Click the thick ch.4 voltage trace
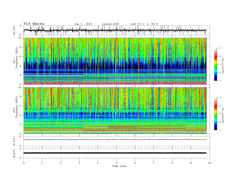Viewport: 236px width, 183px height. tap(115, 153)
